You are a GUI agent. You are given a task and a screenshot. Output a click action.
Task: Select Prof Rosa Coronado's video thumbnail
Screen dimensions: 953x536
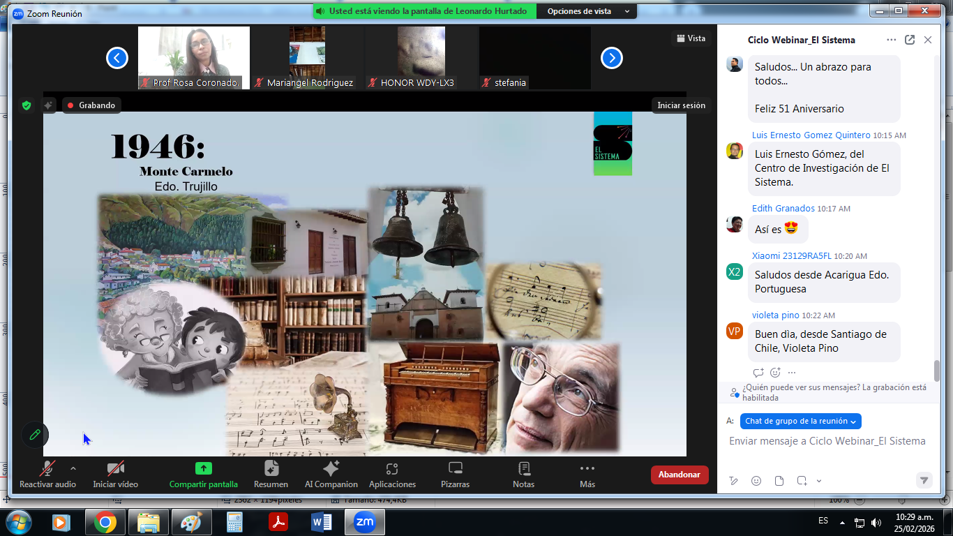pyautogui.click(x=193, y=58)
